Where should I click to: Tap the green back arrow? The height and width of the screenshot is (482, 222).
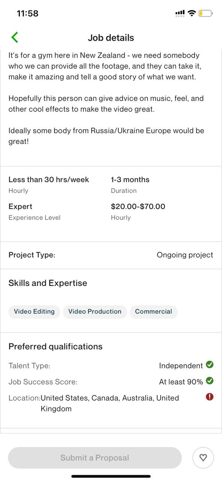(x=15, y=37)
